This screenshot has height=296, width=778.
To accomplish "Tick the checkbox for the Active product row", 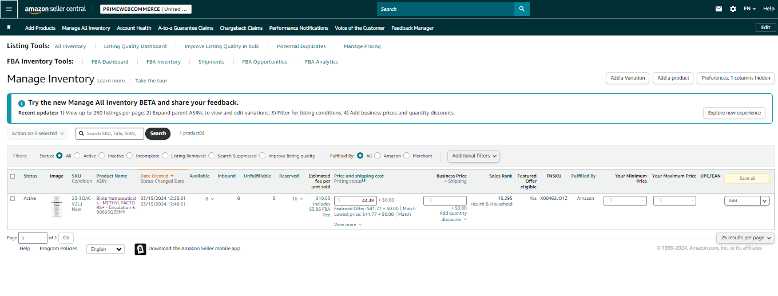I will pos(13,199).
